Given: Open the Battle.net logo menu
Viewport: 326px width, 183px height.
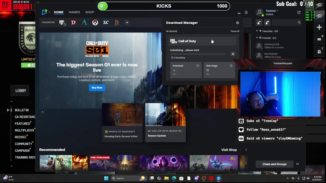Looking at the screenshot, I should tap(46, 12).
